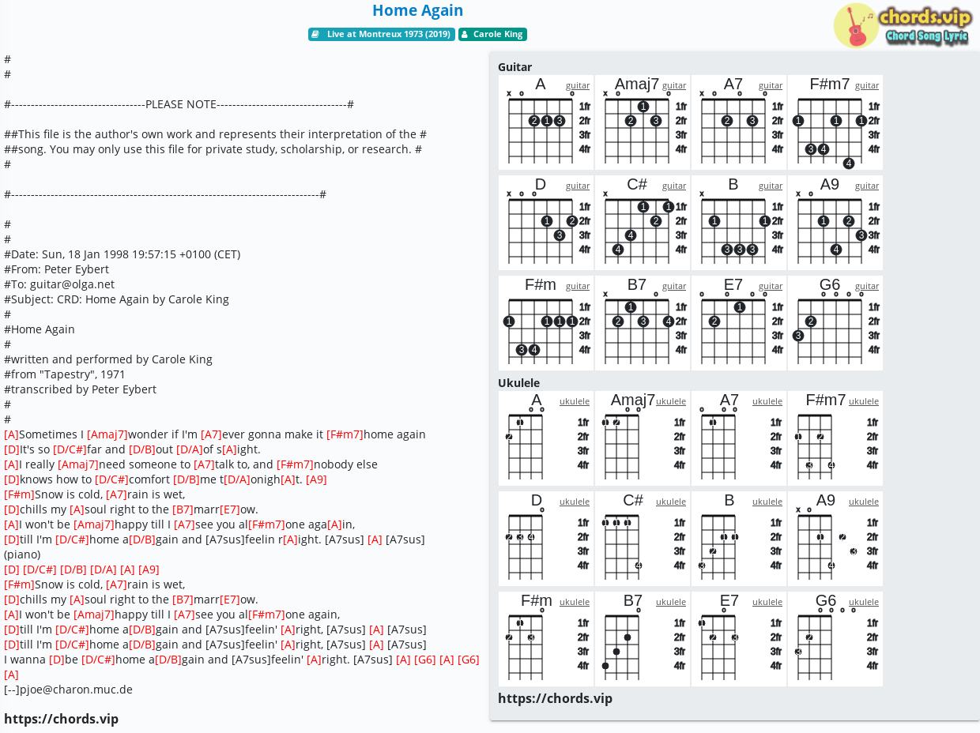This screenshot has width=980, height=733.
Task: Open Live at Montreux 1973 (2019) album
Action: pos(382,34)
